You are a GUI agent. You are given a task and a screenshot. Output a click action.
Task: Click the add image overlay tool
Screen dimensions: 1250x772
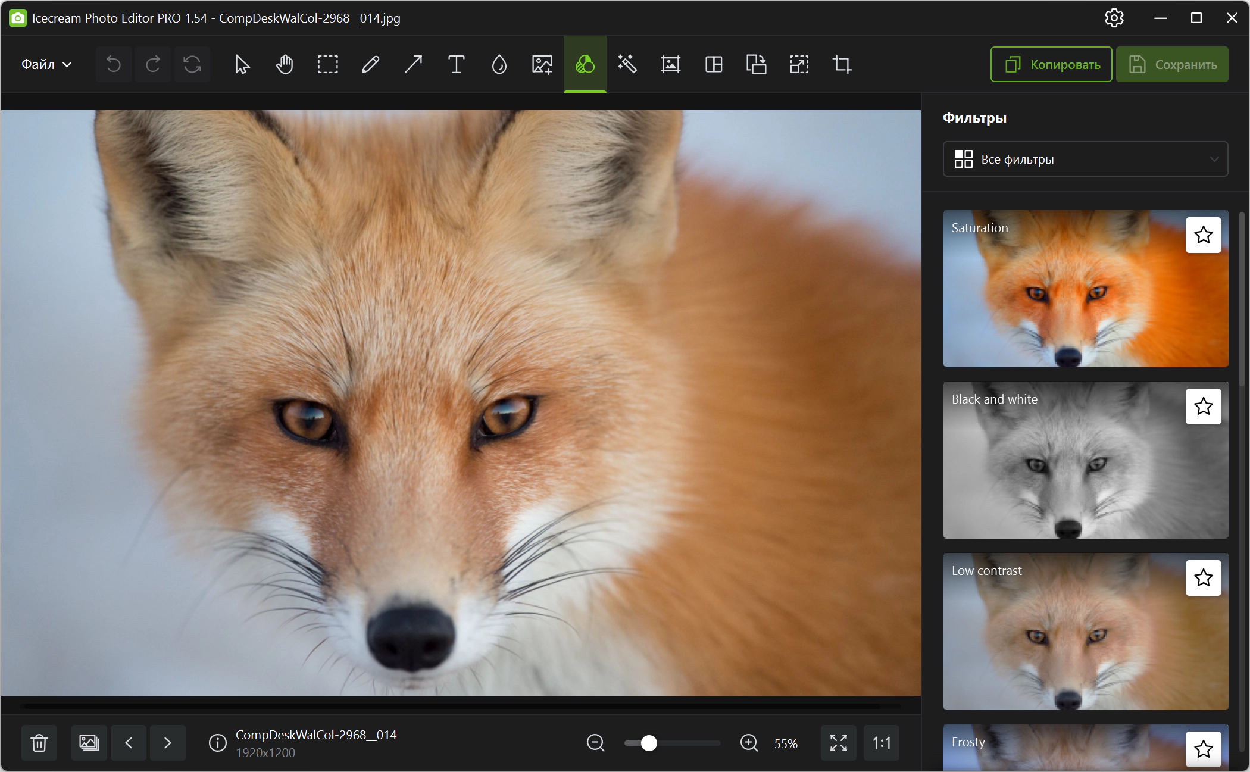tap(542, 64)
